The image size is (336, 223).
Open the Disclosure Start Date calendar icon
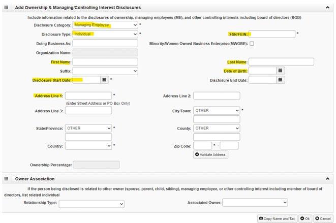(104, 80)
